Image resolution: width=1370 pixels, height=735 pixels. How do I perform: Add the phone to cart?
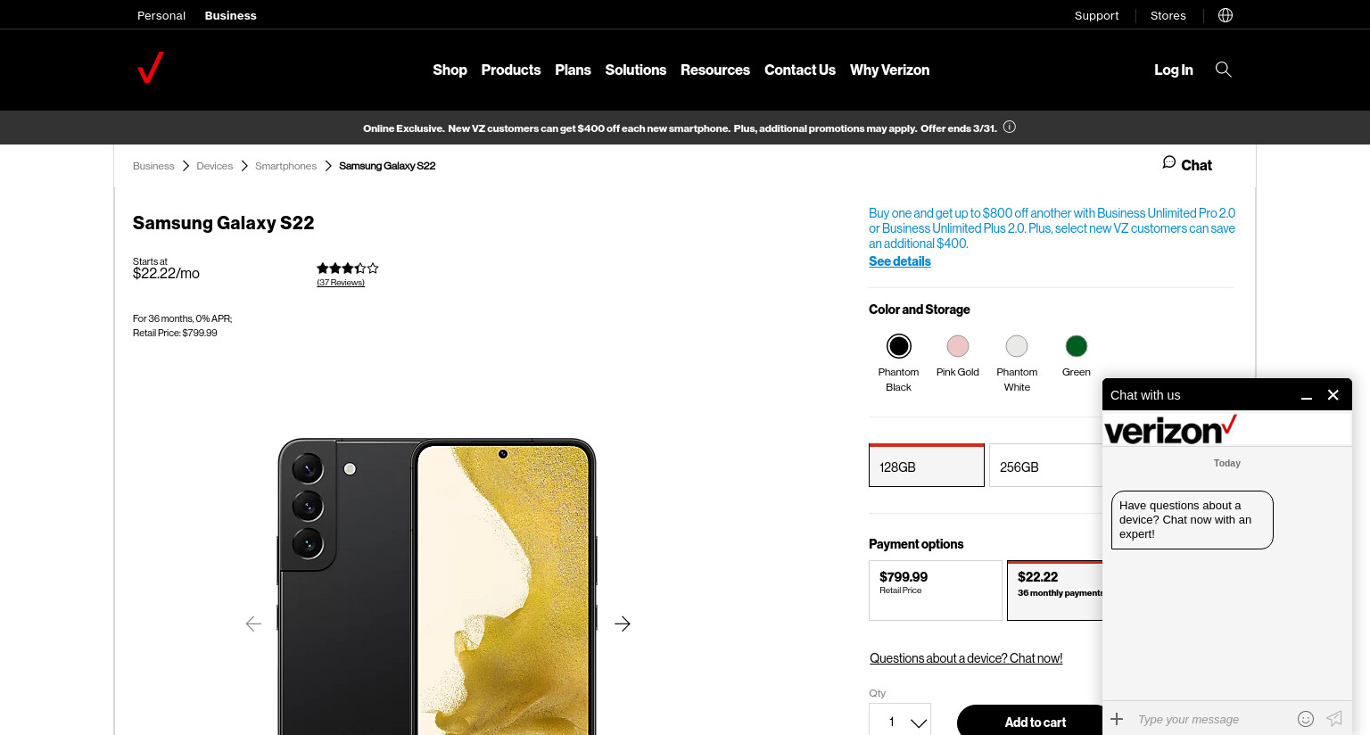[1035, 722]
